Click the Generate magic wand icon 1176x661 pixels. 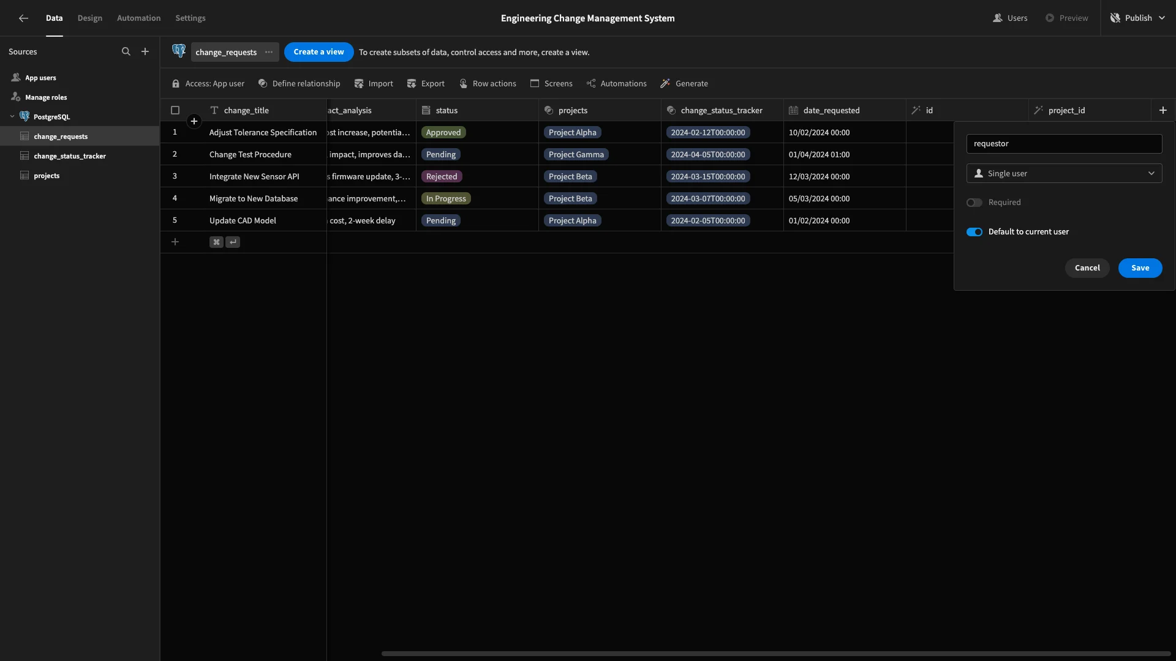(x=665, y=84)
